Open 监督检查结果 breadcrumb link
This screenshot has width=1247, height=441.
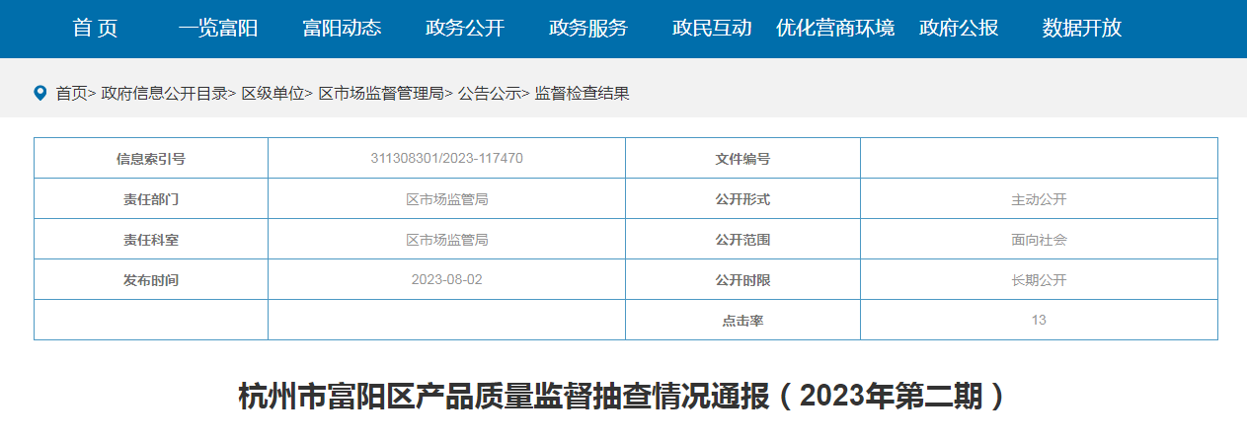pos(583,94)
